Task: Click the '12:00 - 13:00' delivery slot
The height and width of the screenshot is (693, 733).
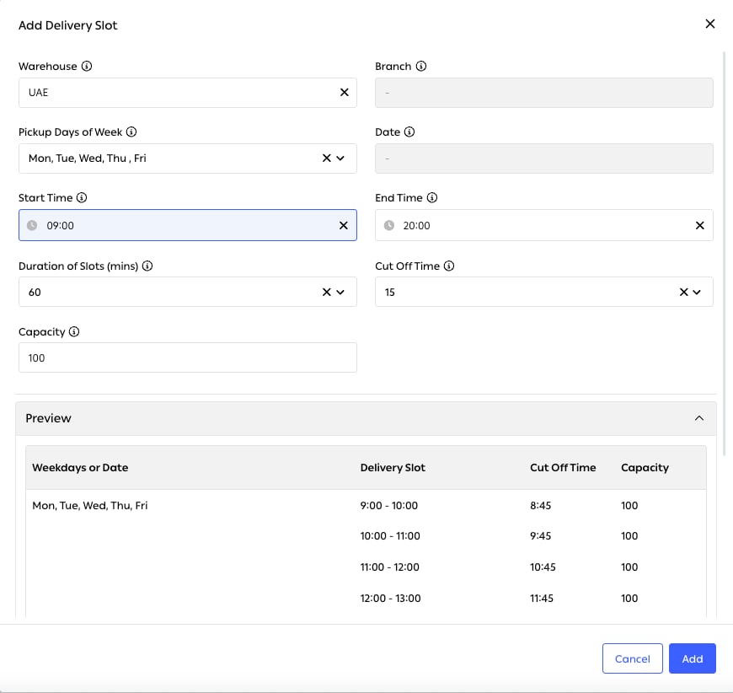Action: pos(390,598)
